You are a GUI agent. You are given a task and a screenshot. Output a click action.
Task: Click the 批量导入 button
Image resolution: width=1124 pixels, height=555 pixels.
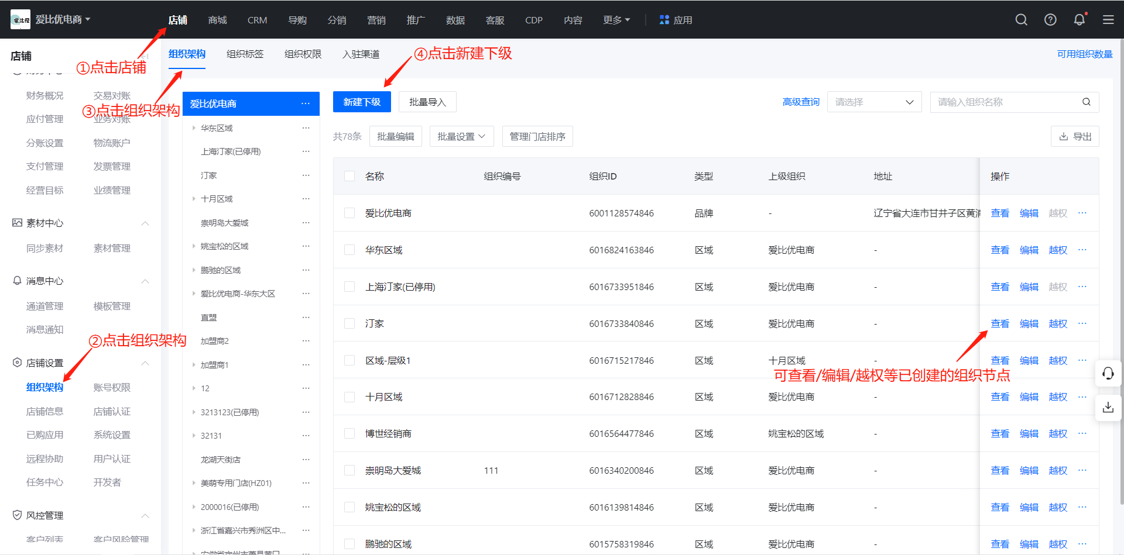(427, 102)
